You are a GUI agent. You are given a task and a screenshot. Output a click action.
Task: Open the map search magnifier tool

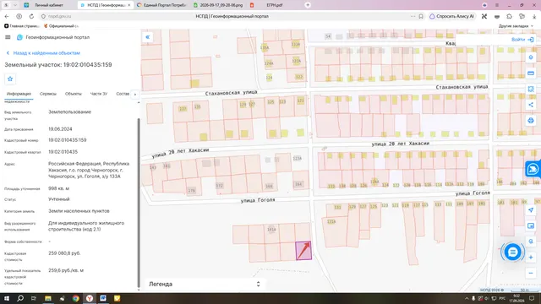[531, 242]
